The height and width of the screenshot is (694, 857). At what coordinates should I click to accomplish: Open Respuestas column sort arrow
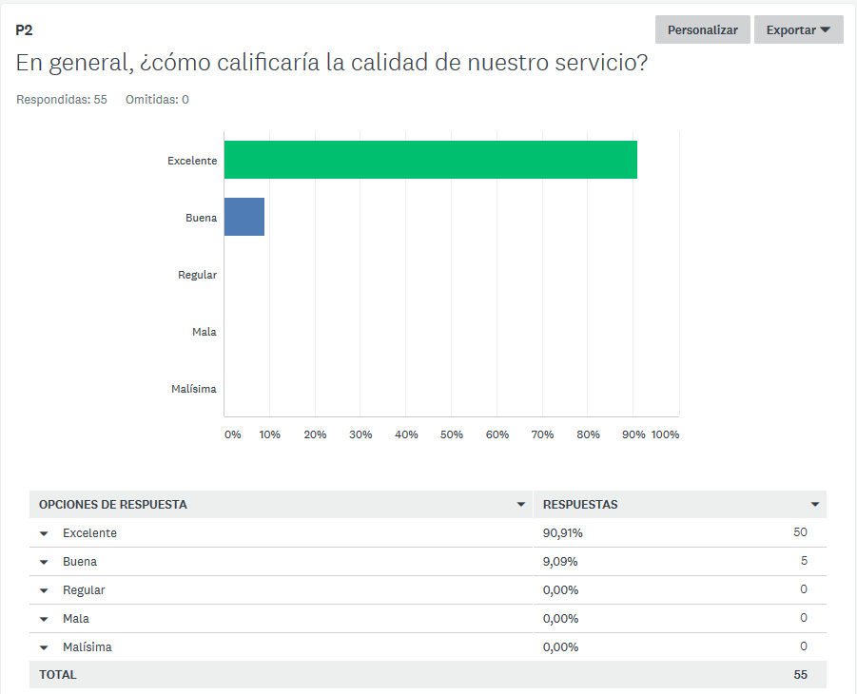point(815,505)
